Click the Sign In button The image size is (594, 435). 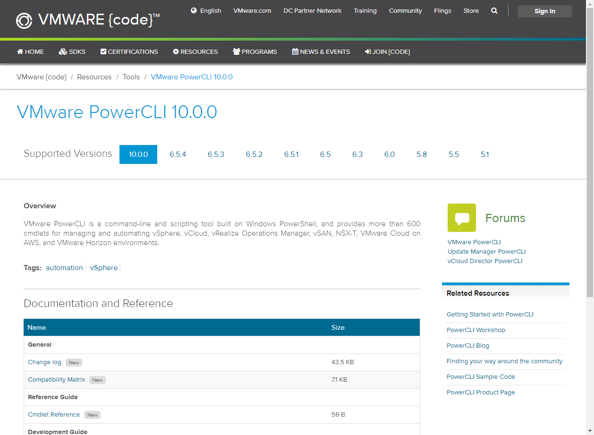pos(544,11)
